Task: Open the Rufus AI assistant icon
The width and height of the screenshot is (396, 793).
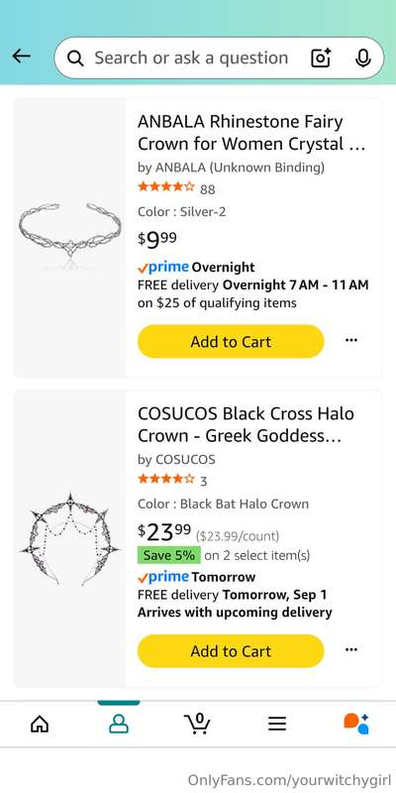Action: click(356, 724)
